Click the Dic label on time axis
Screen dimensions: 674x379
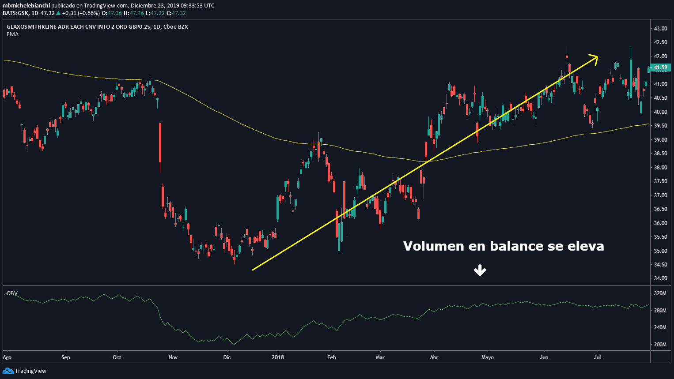227,357
